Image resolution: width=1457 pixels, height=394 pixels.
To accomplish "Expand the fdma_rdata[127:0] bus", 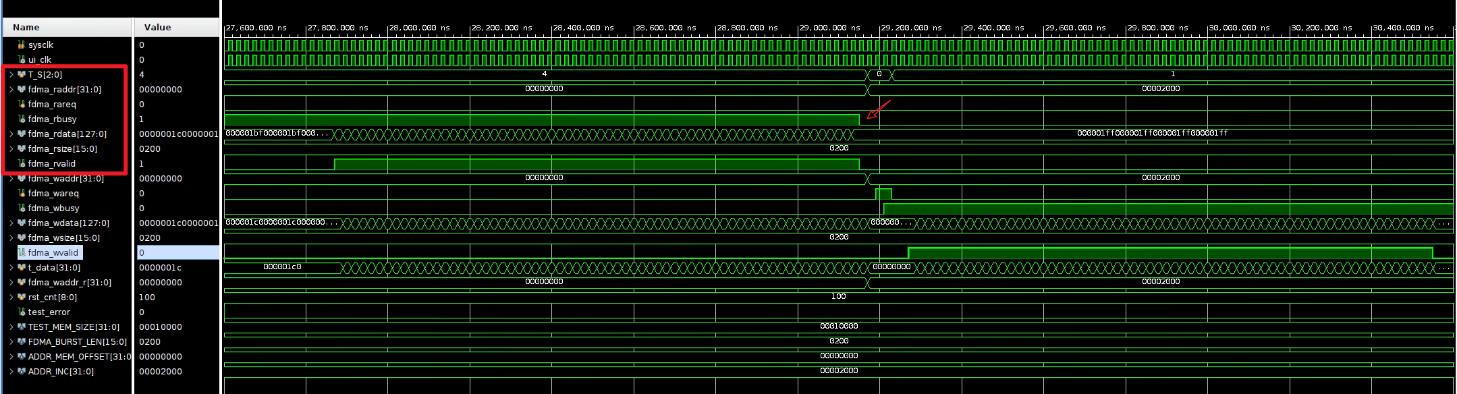I will (x=11, y=134).
